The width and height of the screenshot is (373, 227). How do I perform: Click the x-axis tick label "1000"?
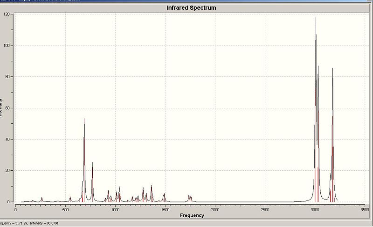115,210
